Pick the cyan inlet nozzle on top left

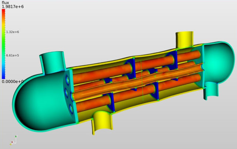(52, 60)
